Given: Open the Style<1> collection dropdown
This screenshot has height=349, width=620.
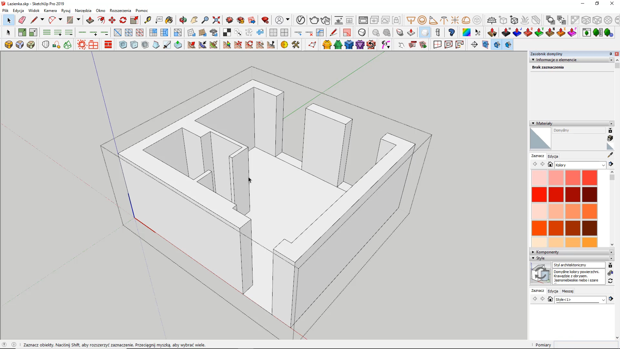Looking at the screenshot, I should click(x=603, y=300).
